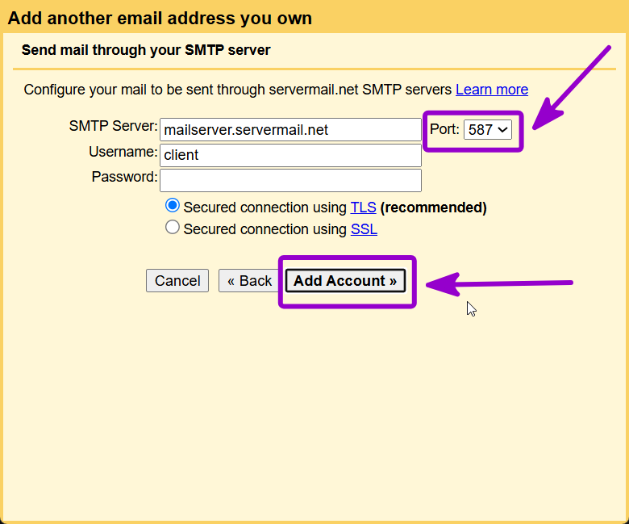This screenshot has height=524, width=629.
Task: Focus the SMTP Server input field
Action: pyautogui.click(x=290, y=130)
